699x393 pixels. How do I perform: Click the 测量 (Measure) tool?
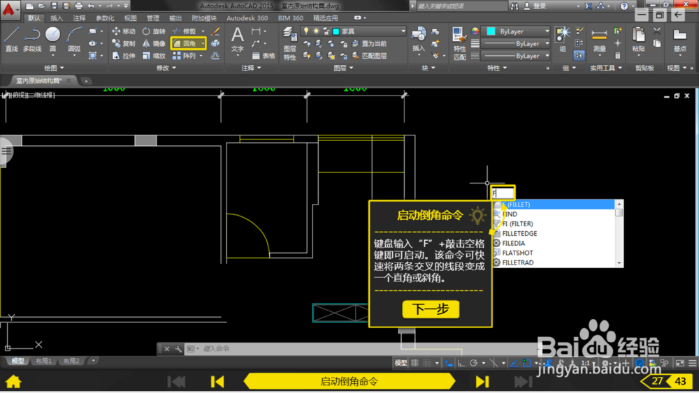[599, 40]
